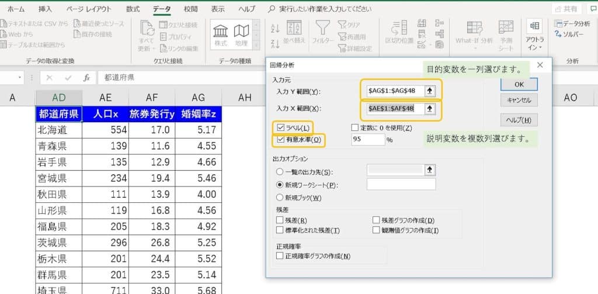Click リンクの編集 ribbon item
This screenshot has height=294, width=598.
pyautogui.click(x=179, y=49)
